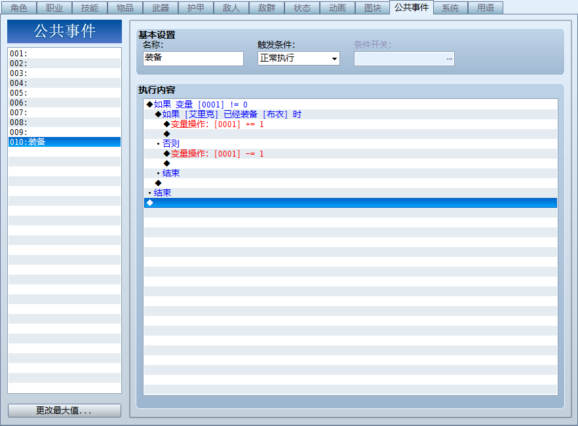Click the ellipsis button of 条件开关 field

[449, 58]
